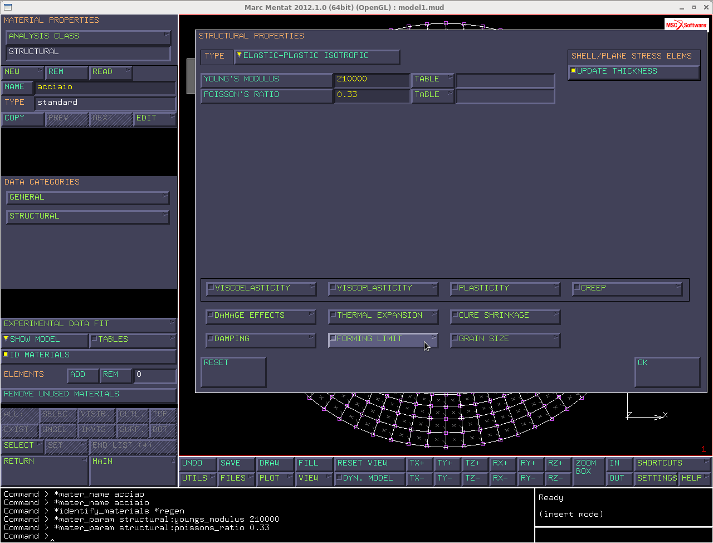
Task: Click FILL view button
Action: [x=314, y=464]
